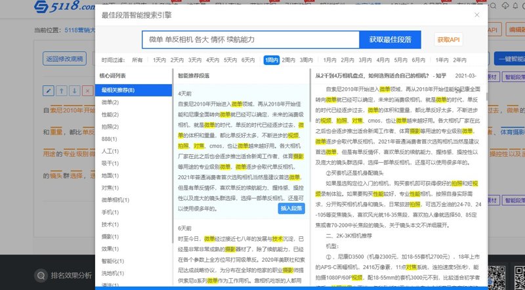Select the 2天内 time filter
Viewport: 525px width, 290px height.
177,60
